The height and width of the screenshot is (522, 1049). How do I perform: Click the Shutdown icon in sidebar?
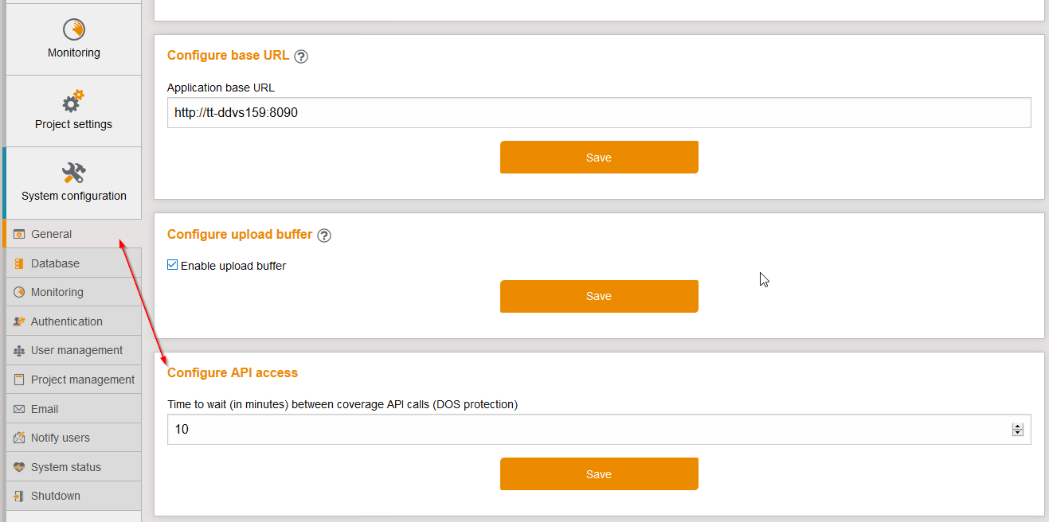pos(19,496)
